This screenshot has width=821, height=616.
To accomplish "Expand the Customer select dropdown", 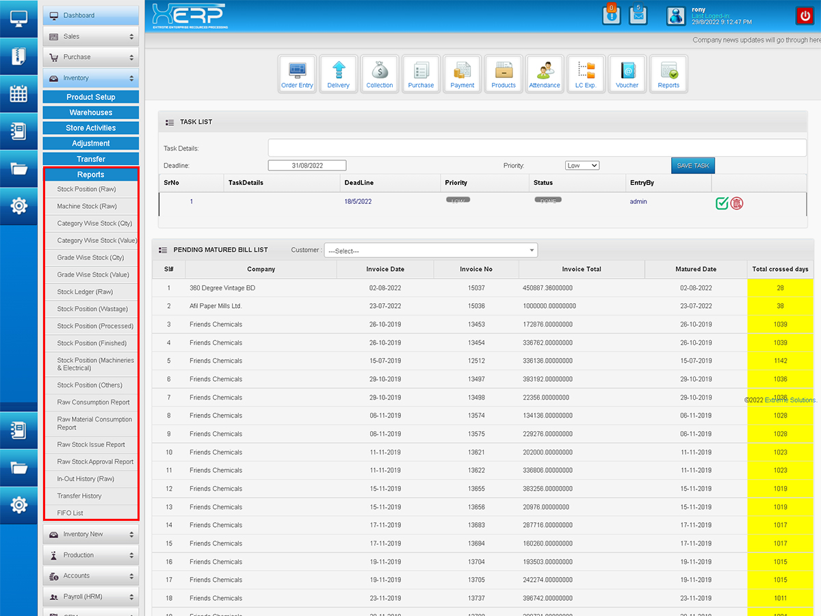I will click(x=431, y=251).
